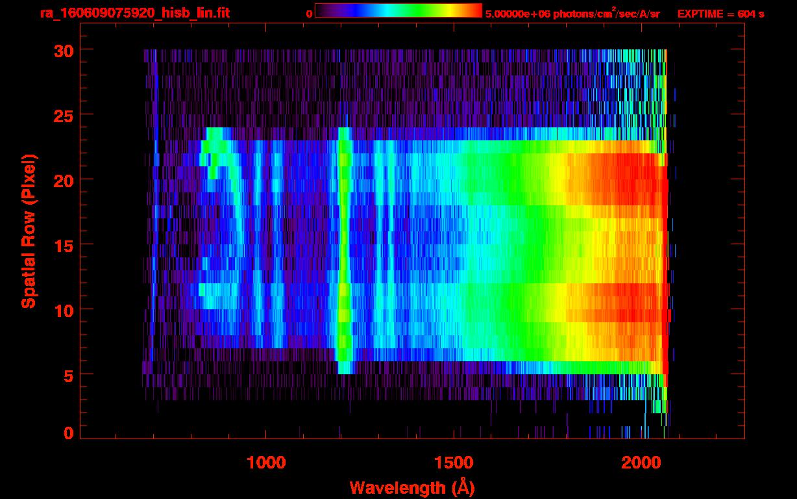
Task: Click the red end of the colorbar
Action: pos(472,11)
